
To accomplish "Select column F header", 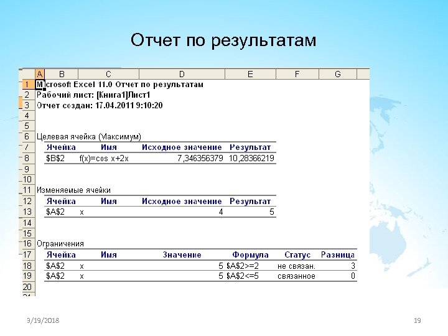I will (297, 74).
